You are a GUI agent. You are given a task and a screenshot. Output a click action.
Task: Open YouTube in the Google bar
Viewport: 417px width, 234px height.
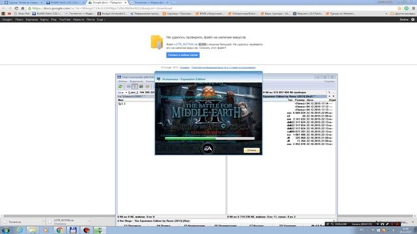tap(65, 19)
